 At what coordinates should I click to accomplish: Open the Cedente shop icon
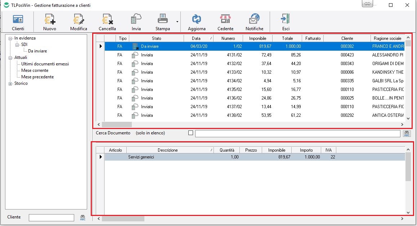[225, 22]
